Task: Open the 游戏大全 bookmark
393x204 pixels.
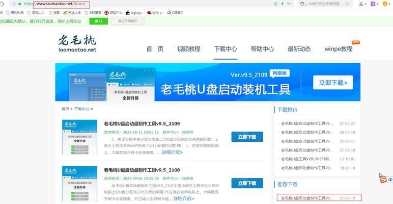Action: click(36, 13)
